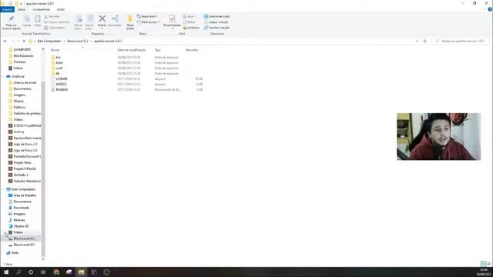Click Fixar no Acesso rápido pin icon

tap(11, 19)
